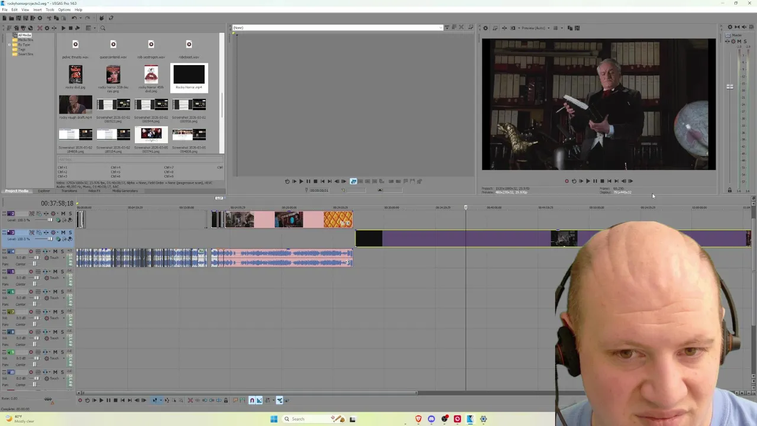
Task: Toggle Automatic Crossfades on timeline toolbar
Action: (x=259, y=401)
